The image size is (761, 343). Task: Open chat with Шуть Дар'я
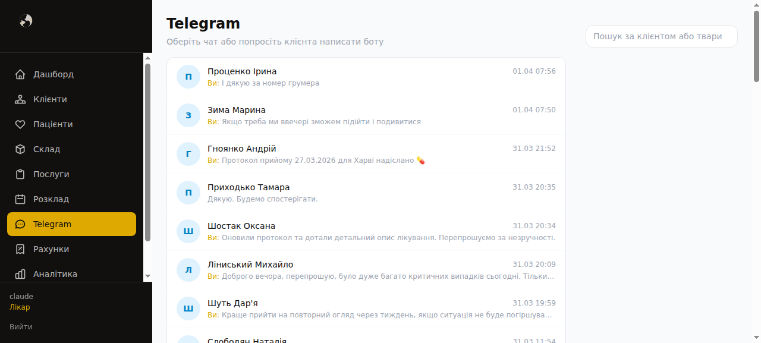tap(366, 309)
